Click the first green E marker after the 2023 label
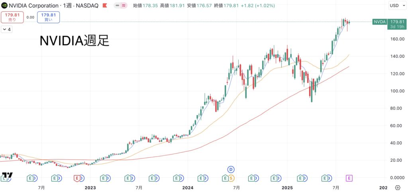The height and width of the screenshot is (192, 408). coord(103,178)
